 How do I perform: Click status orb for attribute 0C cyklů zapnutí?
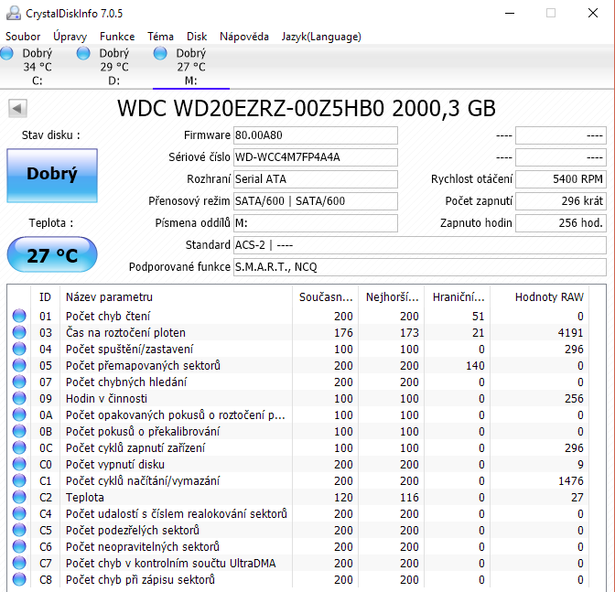(x=19, y=447)
